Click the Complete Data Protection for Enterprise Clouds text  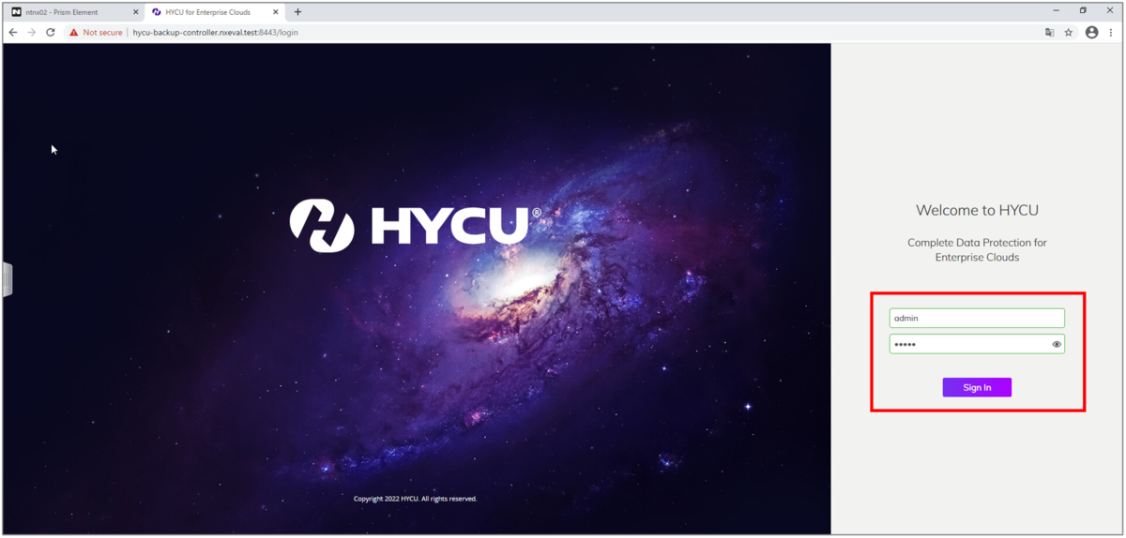click(x=977, y=249)
